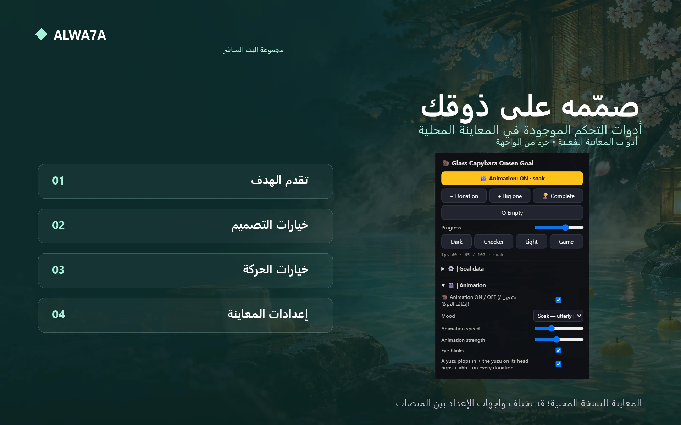
Task: Open card 03 خيارات الحركة
Action: (186, 271)
